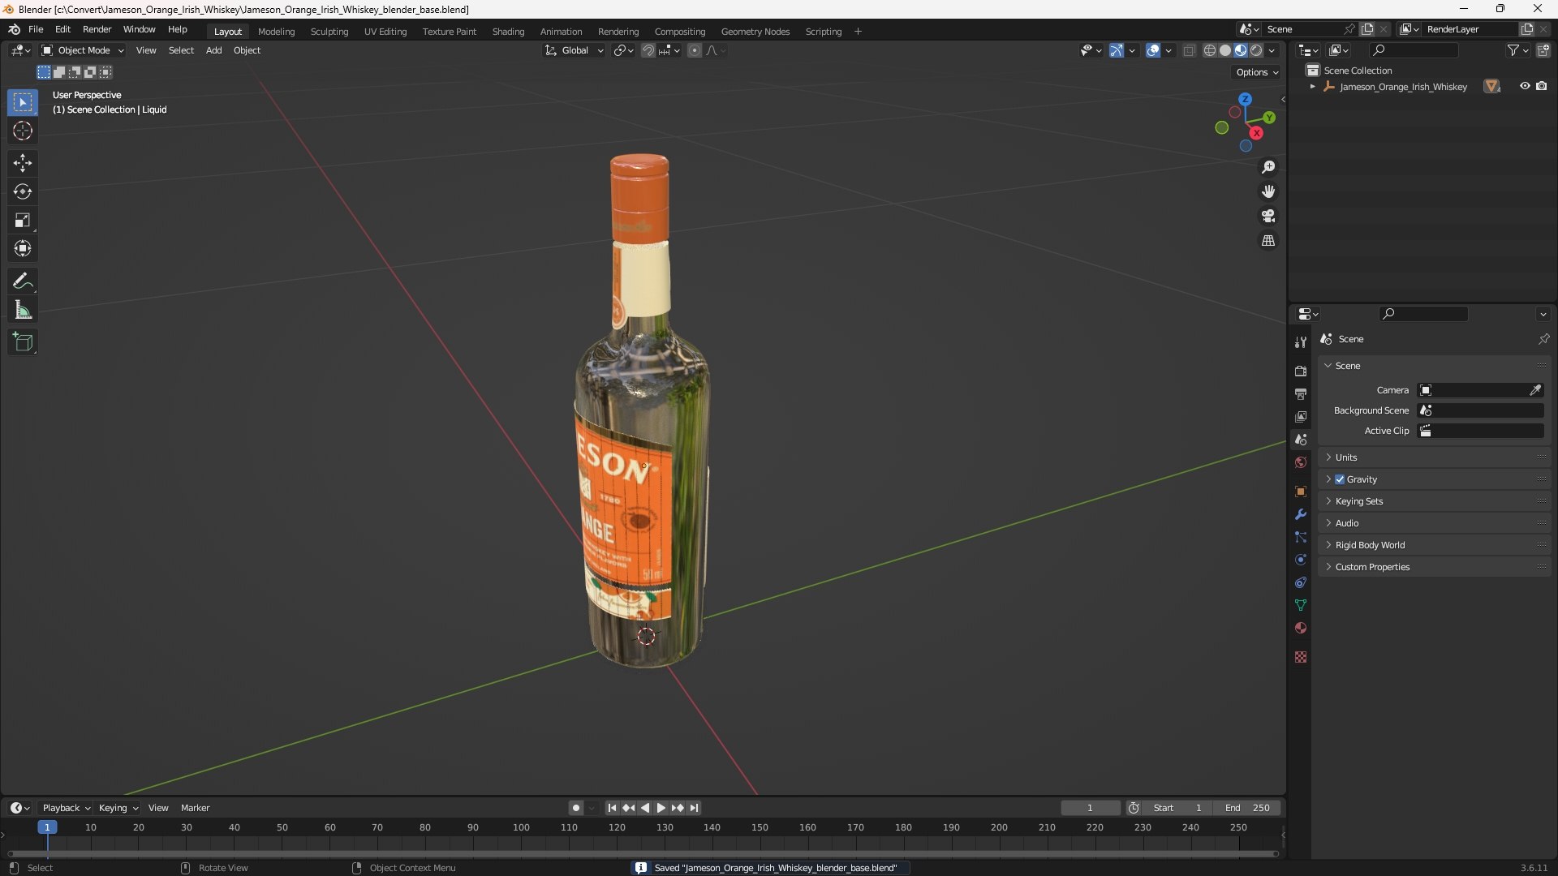The width and height of the screenshot is (1558, 876).
Task: Toggle the snap magnet button
Action: [648, 50]
